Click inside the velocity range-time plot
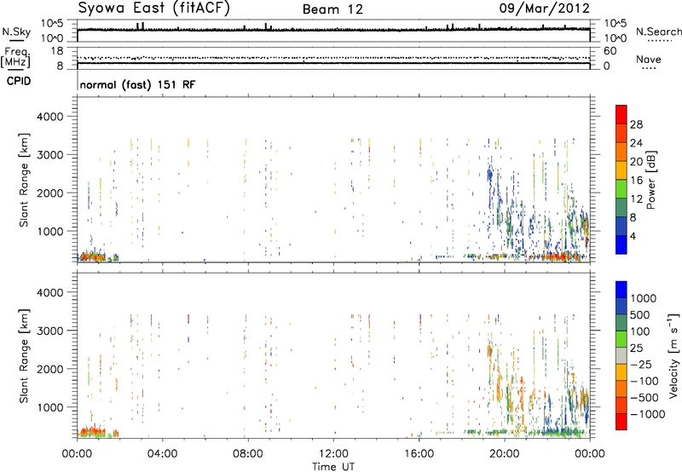The image size is (682, 472). tap(333, 355)
